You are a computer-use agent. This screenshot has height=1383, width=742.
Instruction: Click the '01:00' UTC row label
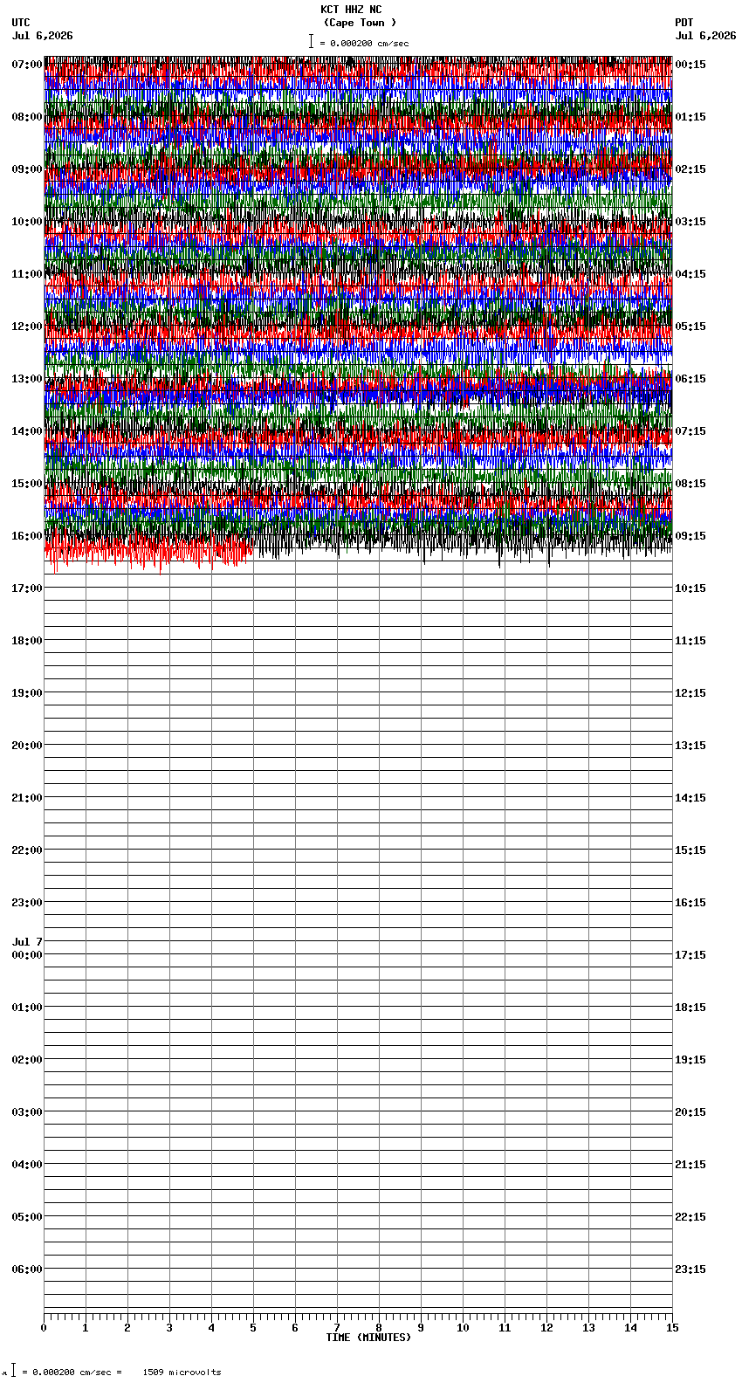pyautogui.click(x=27, y=1008)
